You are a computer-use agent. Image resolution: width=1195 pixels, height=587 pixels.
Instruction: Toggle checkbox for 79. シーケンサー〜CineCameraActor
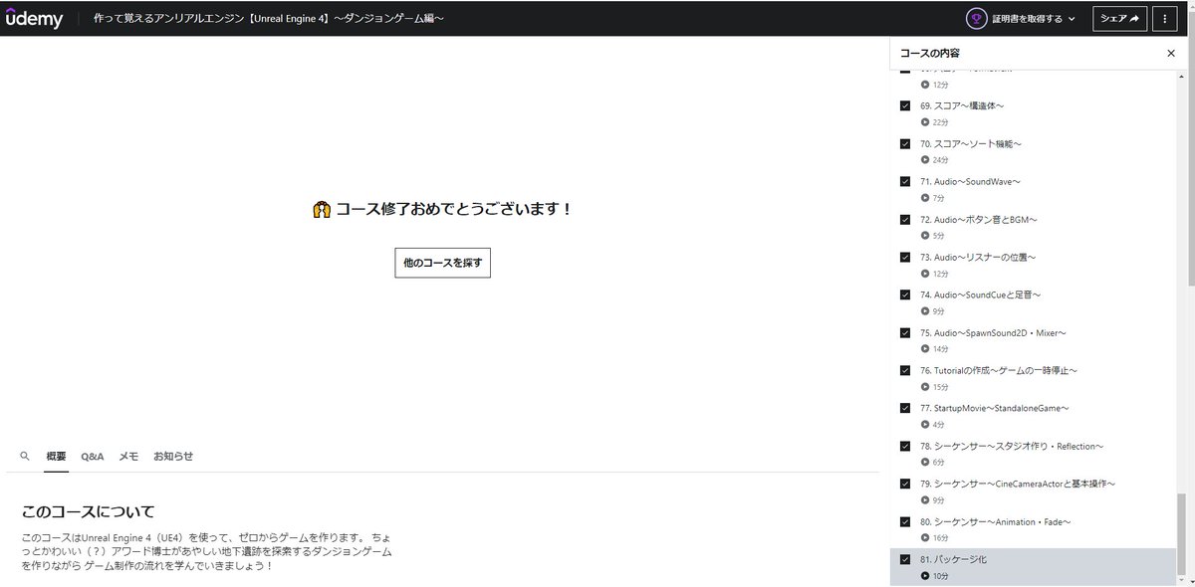(x=905, y=484)
